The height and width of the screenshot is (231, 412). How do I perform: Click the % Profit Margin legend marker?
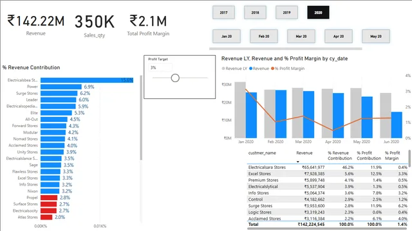273,69
